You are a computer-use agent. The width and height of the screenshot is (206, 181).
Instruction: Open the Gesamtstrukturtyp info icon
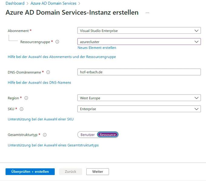(x=45, y=135)
